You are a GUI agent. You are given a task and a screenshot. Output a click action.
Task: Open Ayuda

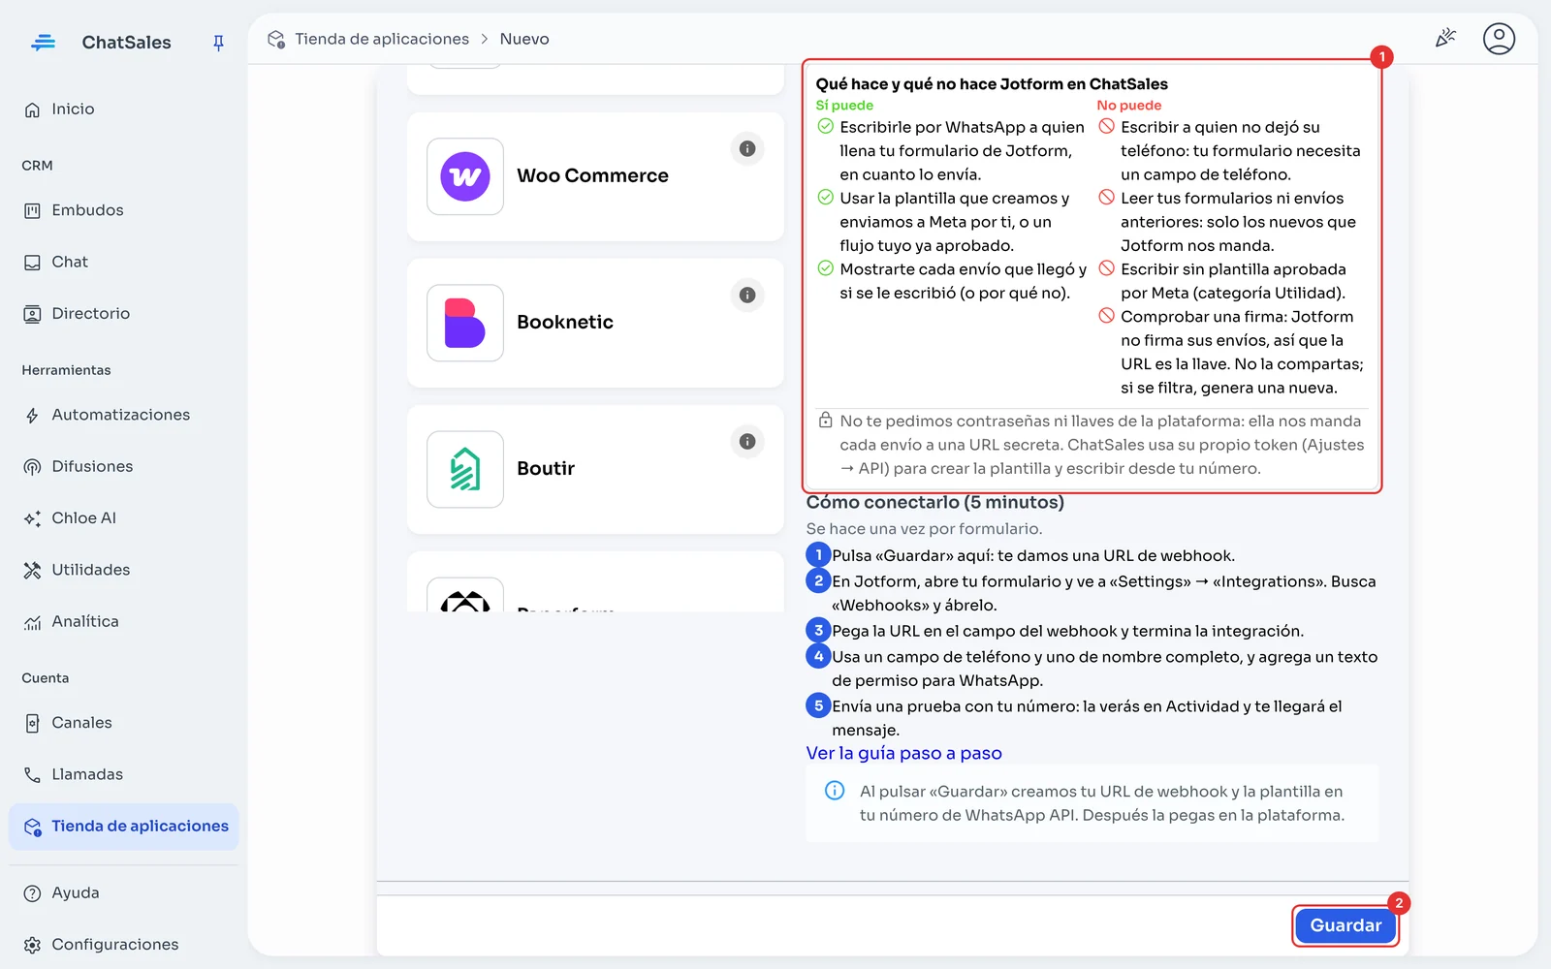pos(123,893)
